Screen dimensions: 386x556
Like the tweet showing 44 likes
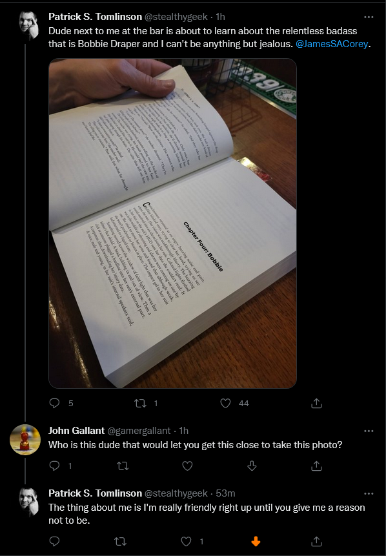[x=225, y=403]
